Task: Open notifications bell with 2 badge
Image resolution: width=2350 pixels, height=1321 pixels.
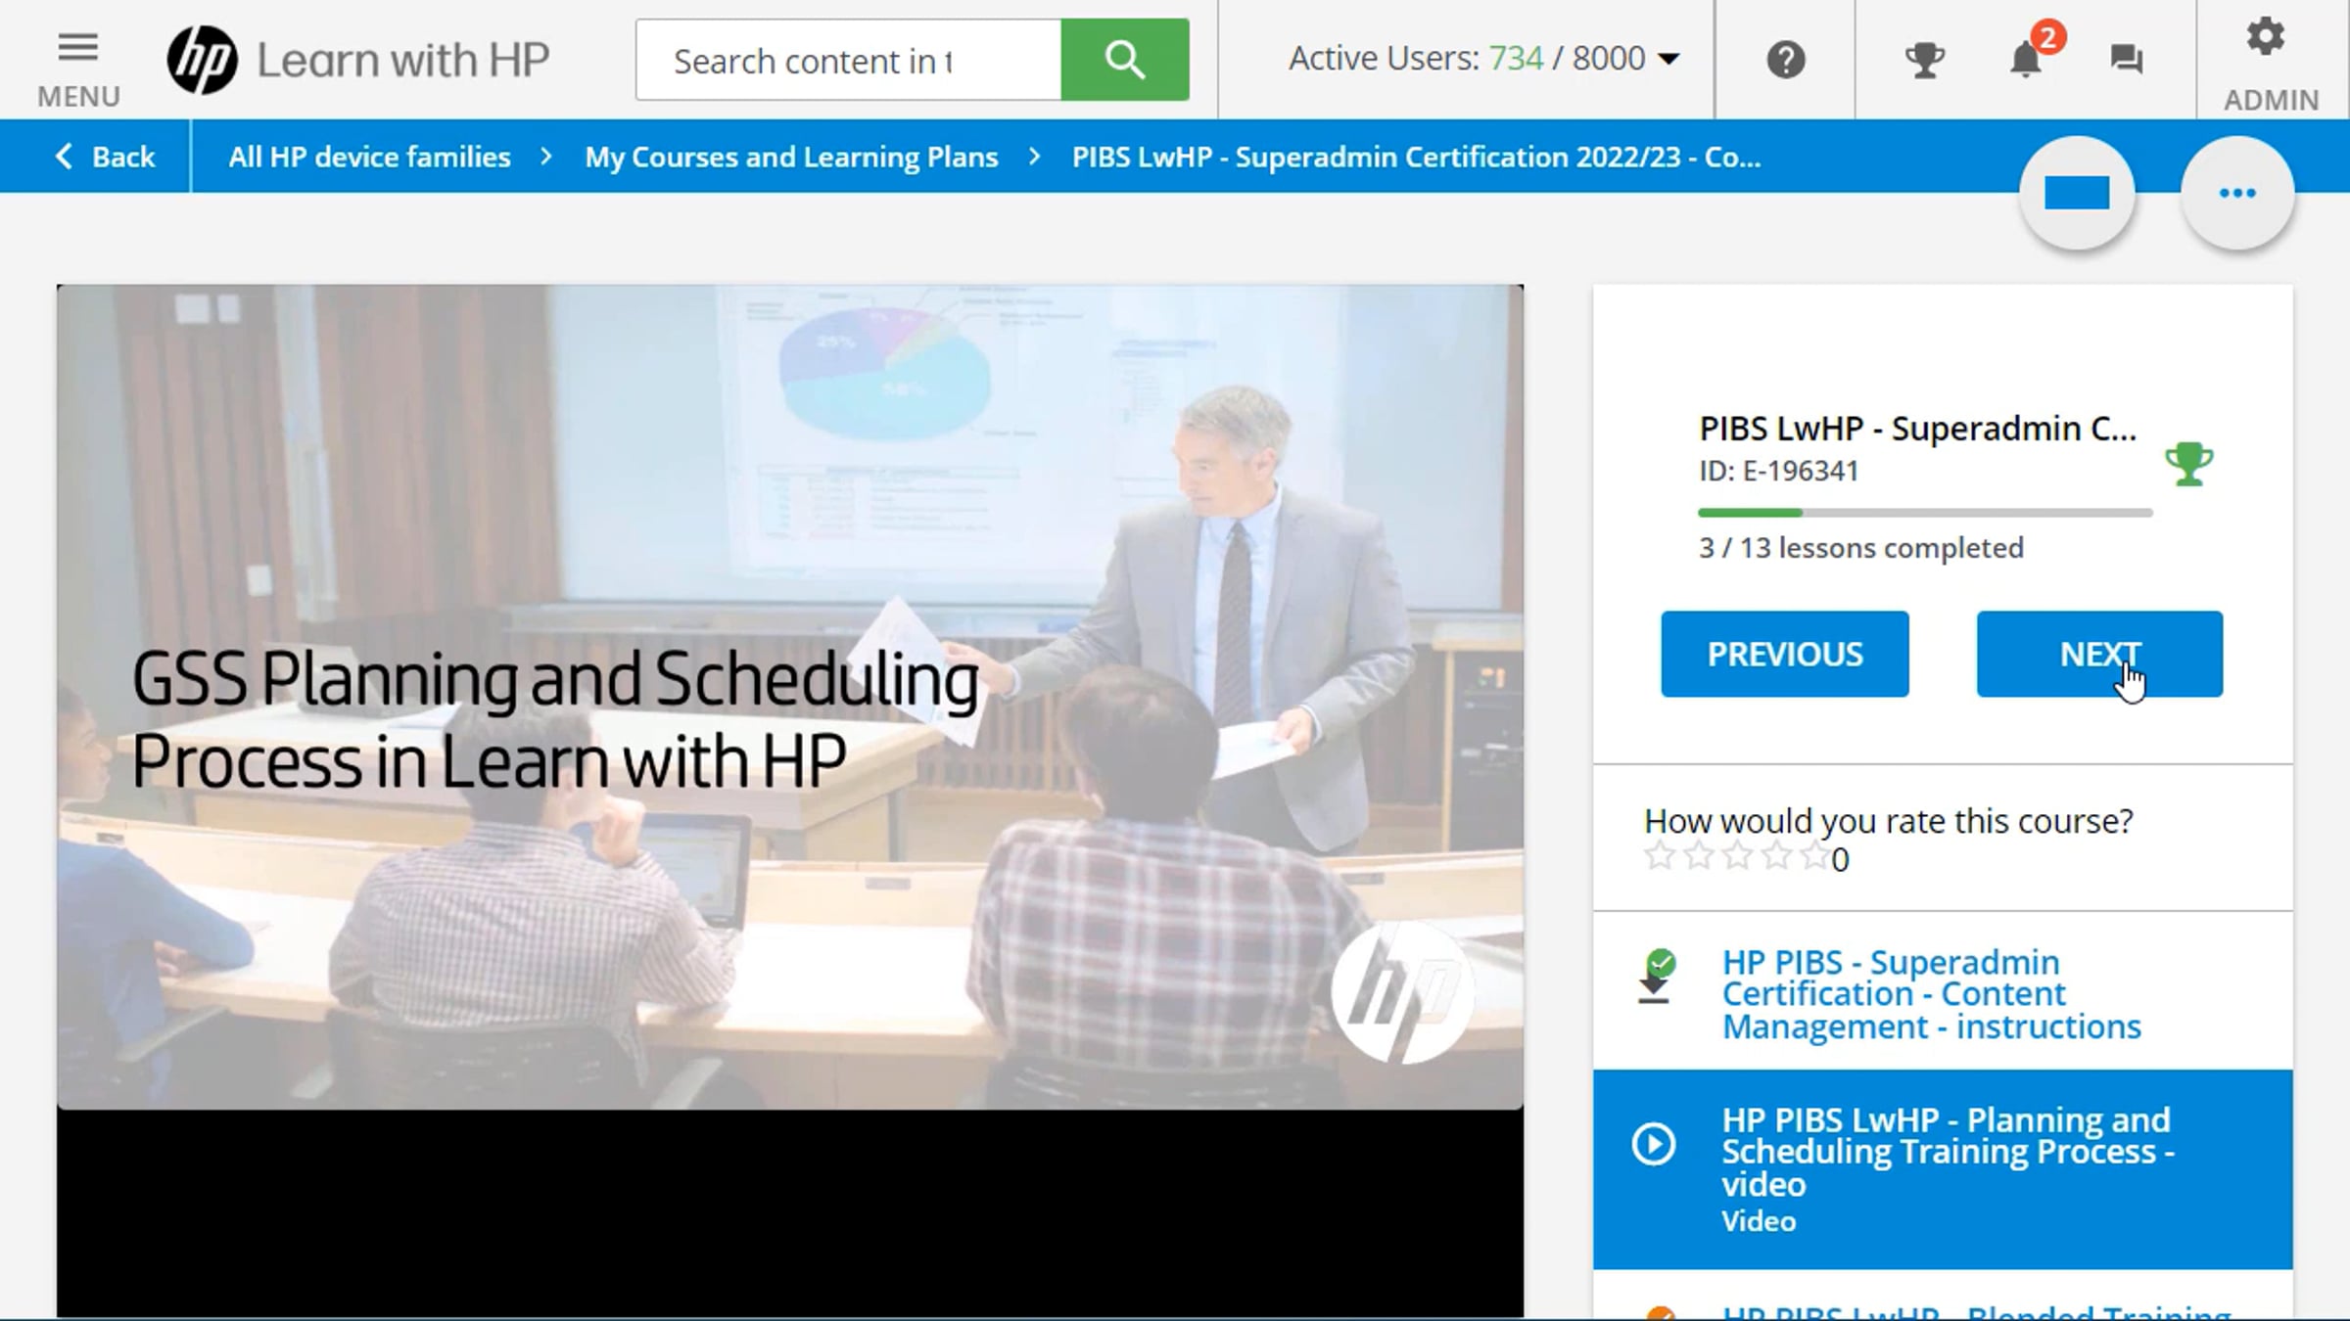Action: (2026, 60)
